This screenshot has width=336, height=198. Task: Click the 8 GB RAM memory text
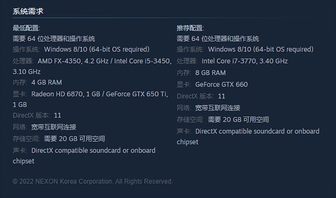click(x=210, y=73)
